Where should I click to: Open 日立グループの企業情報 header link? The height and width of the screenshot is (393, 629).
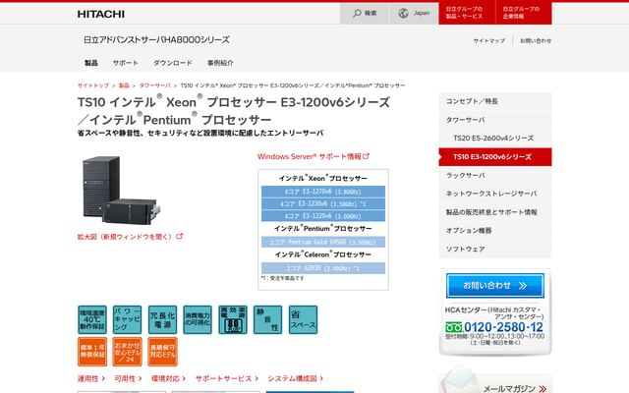(524, 13)
